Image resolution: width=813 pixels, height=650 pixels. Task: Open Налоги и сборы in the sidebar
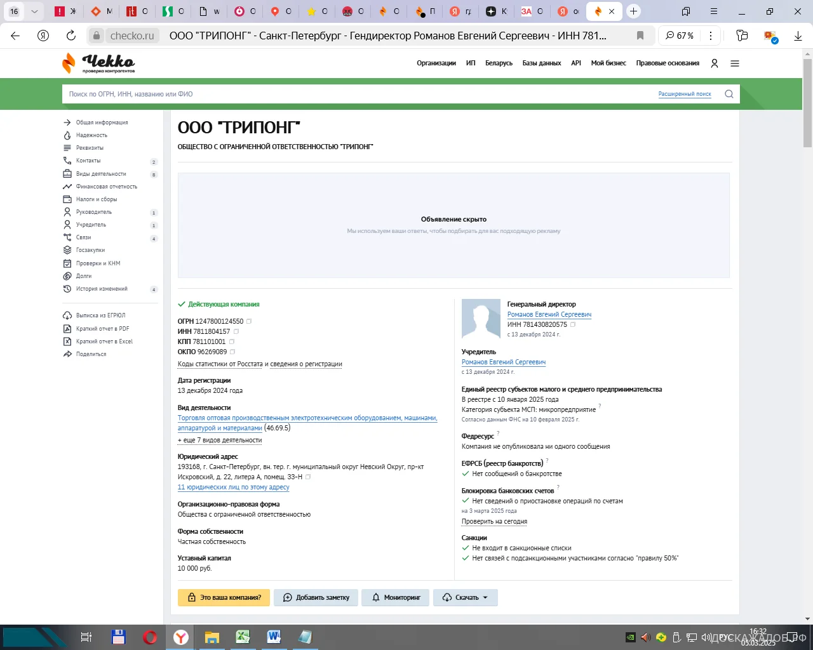point(97,199)
